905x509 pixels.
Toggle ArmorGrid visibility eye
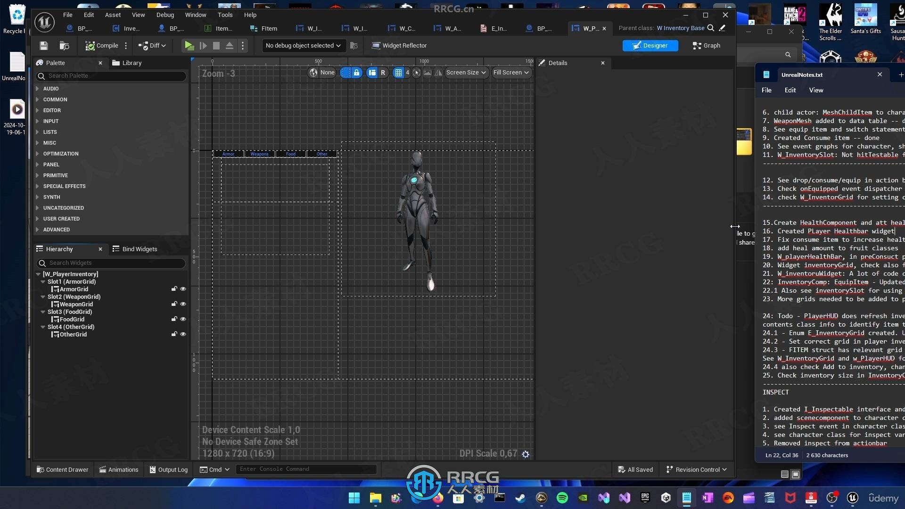point(183,289)
